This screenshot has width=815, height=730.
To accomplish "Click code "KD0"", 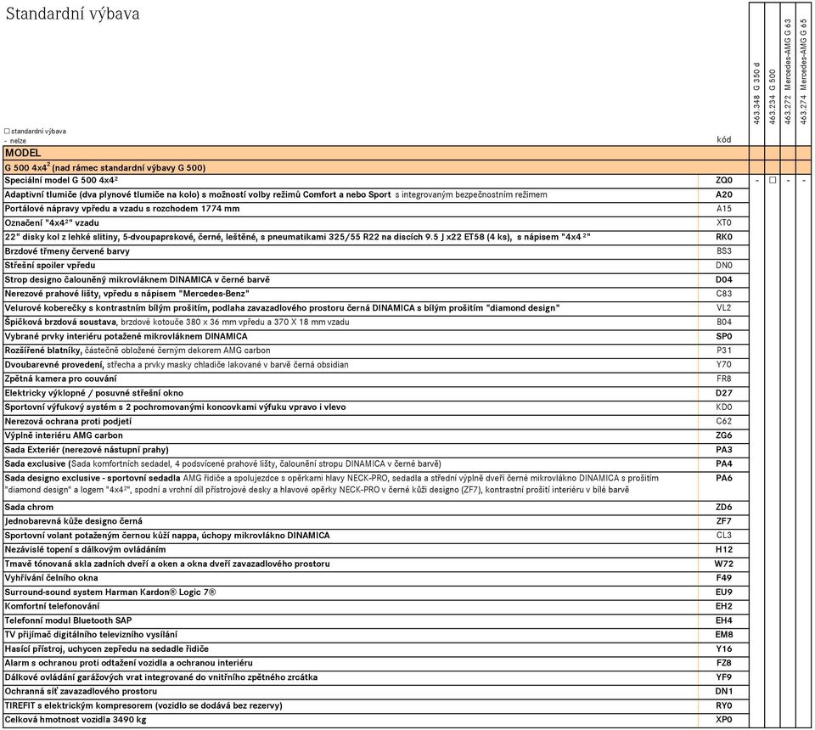I will (x=723, y=407).
